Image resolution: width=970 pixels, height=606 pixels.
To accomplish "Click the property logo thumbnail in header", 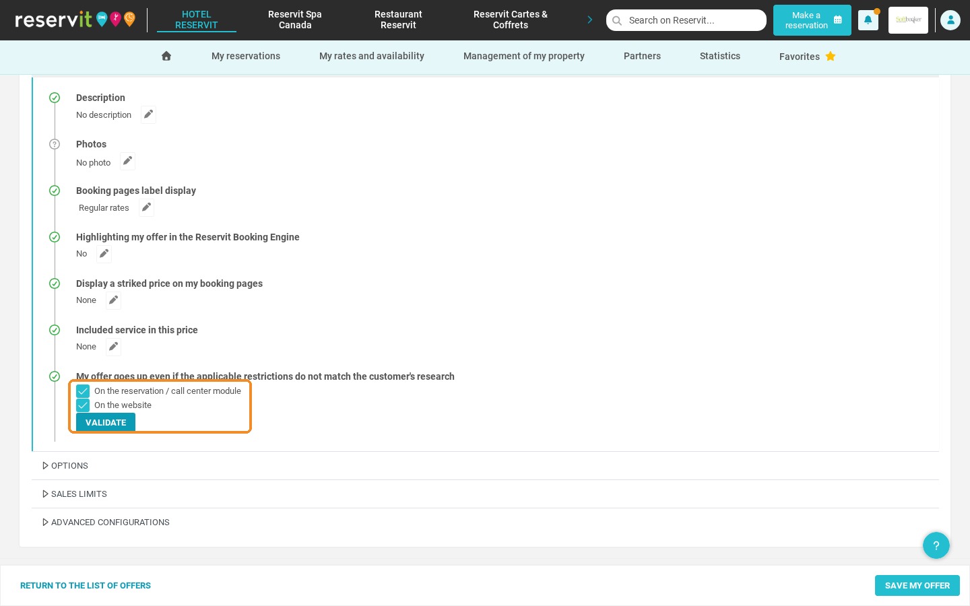I will pyautogui.click(x=908, y=20).
